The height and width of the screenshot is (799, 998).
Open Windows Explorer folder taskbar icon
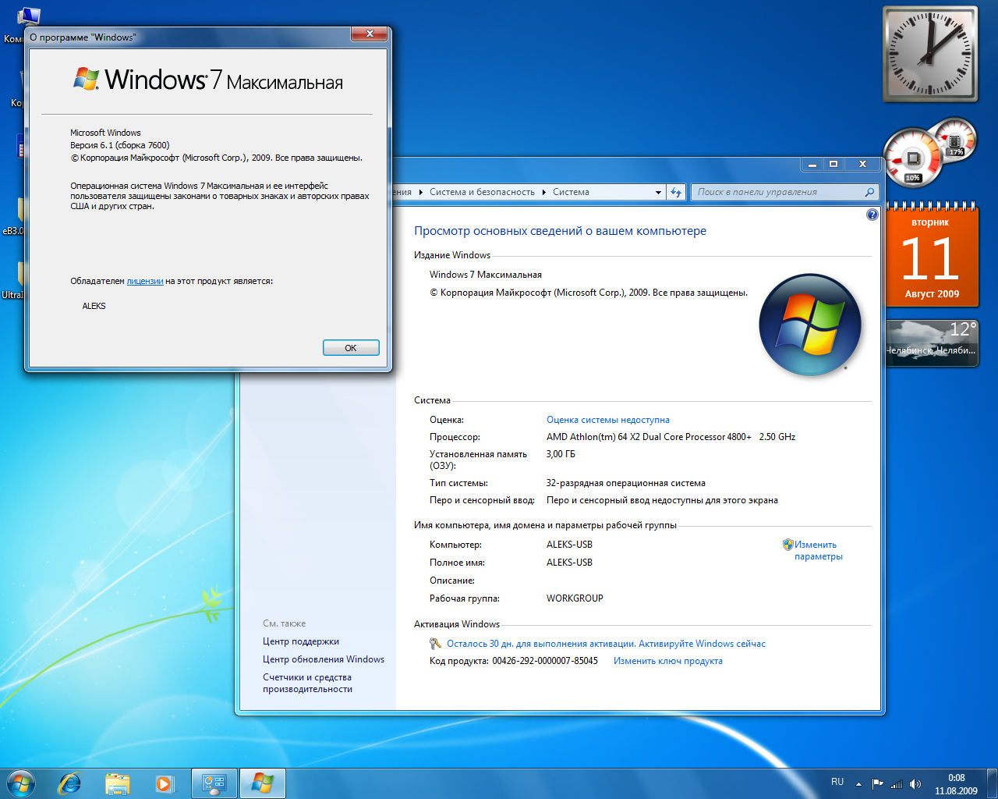[118, 783]
